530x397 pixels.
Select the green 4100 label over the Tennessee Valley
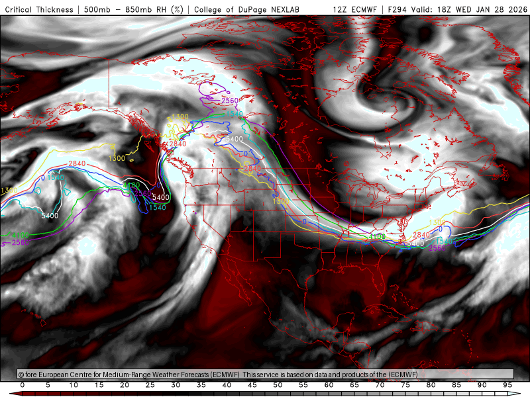377,237
